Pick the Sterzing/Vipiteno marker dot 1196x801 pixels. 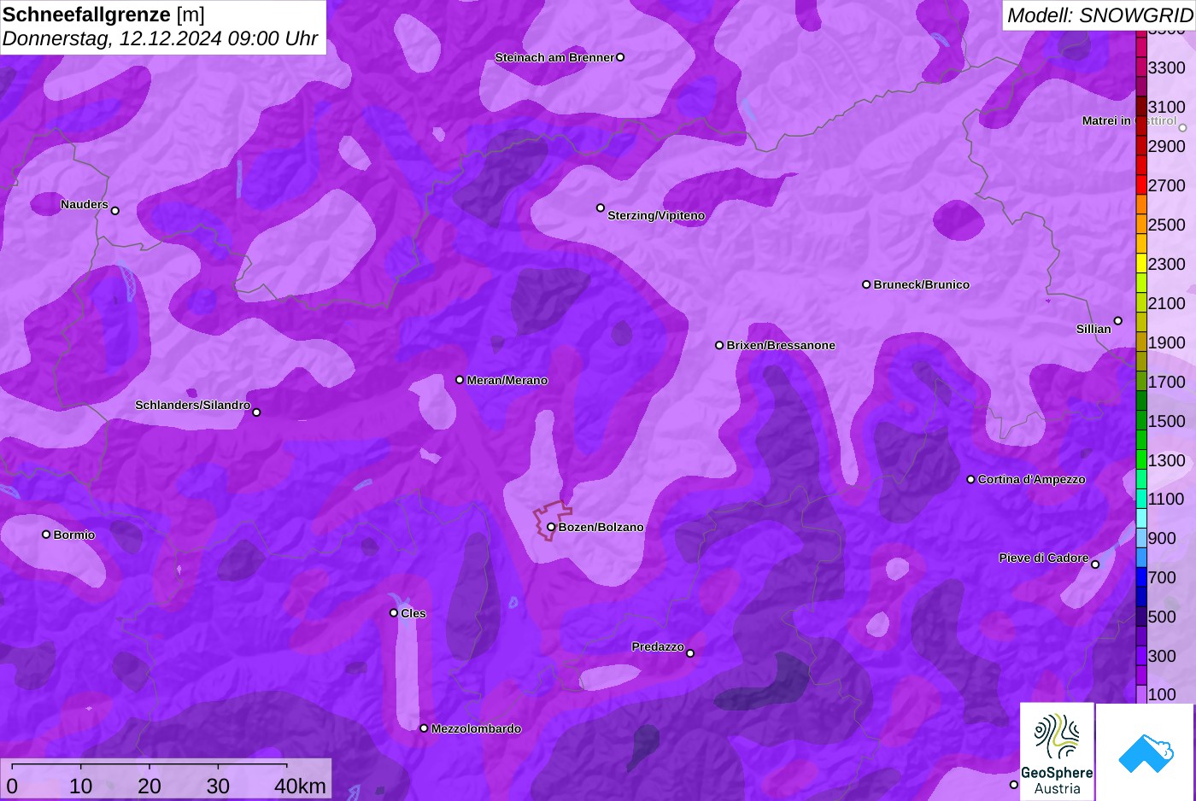click(601, 208)
